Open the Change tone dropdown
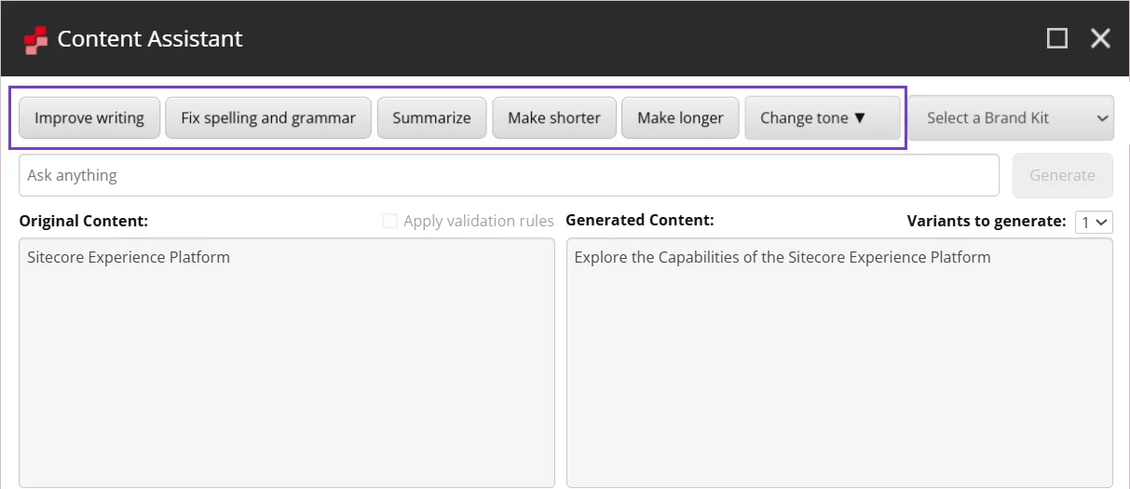 [823, 118]
